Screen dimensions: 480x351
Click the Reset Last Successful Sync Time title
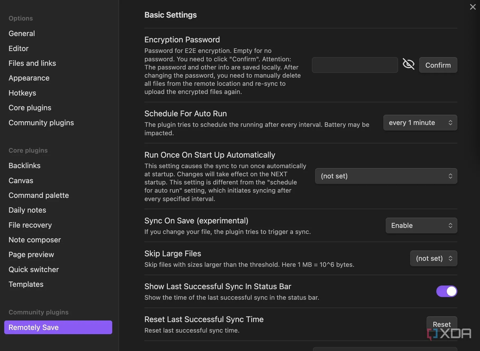(x=204, y=319)
